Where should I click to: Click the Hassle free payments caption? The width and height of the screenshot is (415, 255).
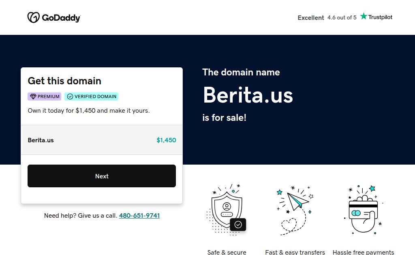[x=363, y=252]
